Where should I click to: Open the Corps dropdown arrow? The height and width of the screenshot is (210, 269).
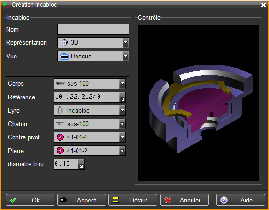click(122, 83)
